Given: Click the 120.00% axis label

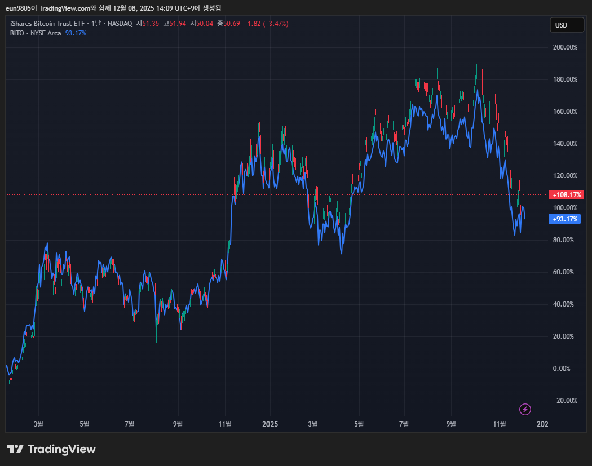Looking at the screenshot, I should (565, 175).
